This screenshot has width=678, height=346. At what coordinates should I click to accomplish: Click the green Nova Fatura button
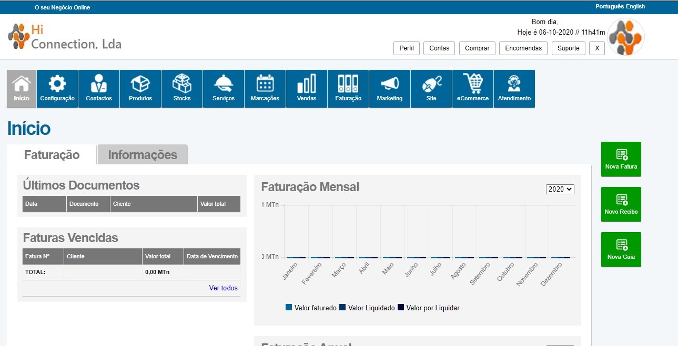[621, 159]
